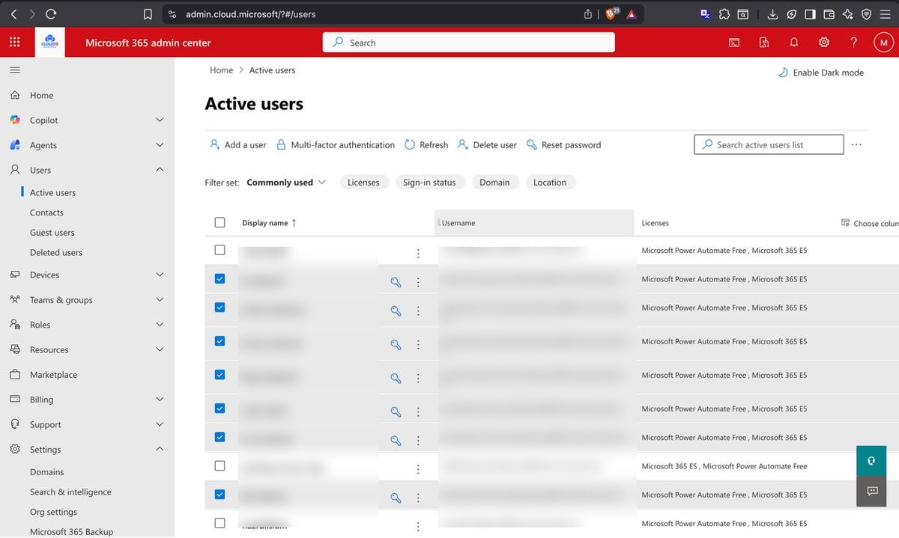The image size is (899, 538).
Task: Click the Home breadcrumb link
Action: pos(221,70)
